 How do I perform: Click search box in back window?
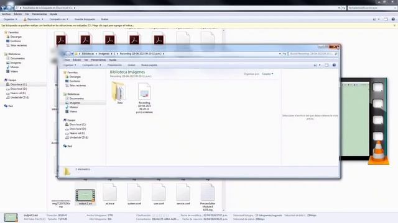pos(372,8)
